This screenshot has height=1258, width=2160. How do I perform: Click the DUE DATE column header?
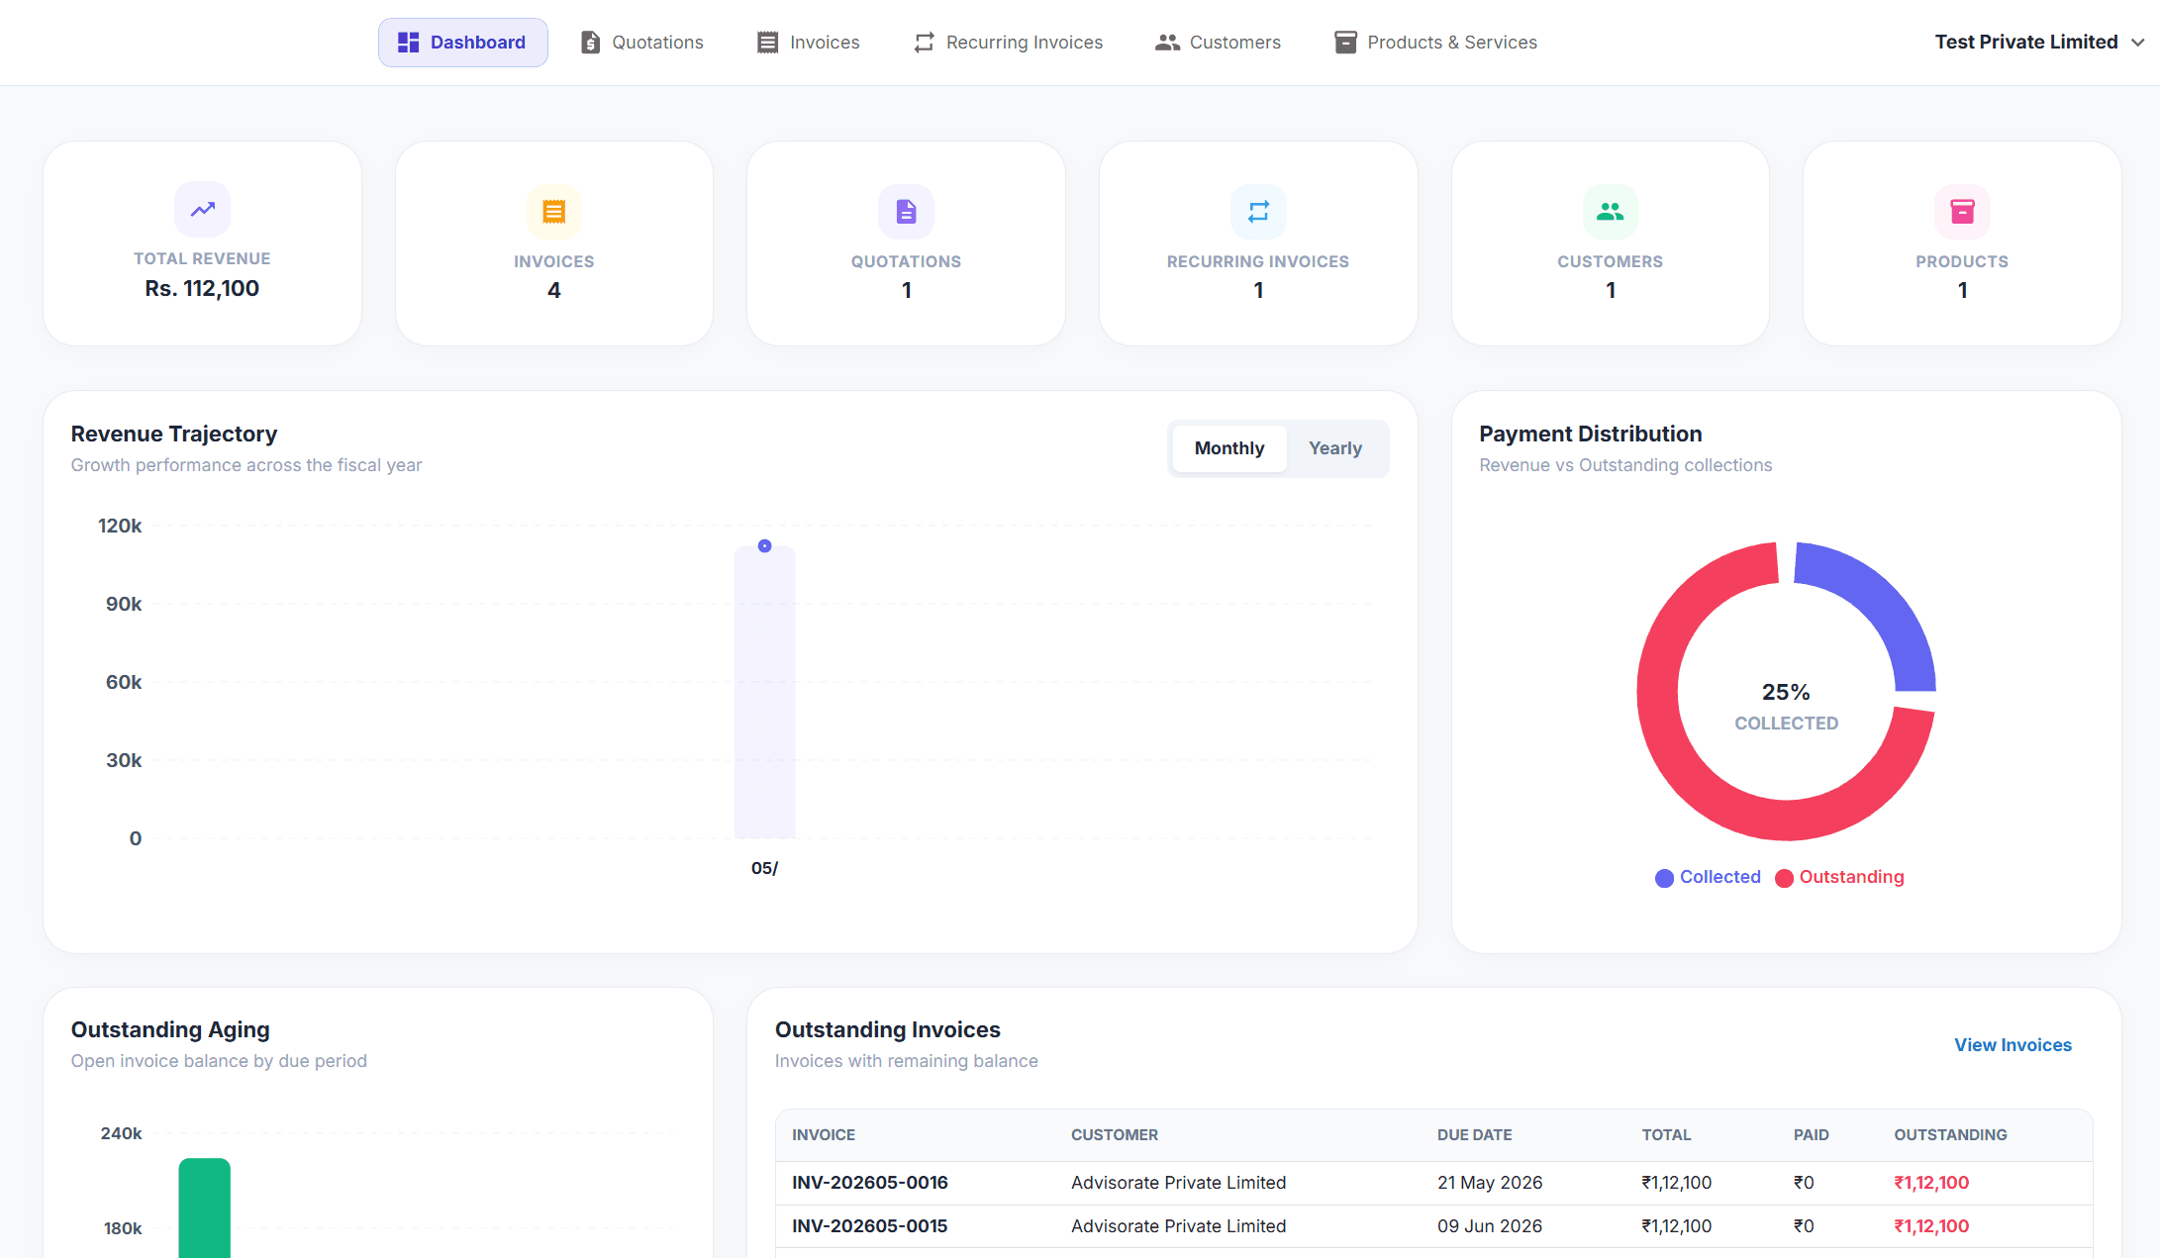tap(1475, 1135)
